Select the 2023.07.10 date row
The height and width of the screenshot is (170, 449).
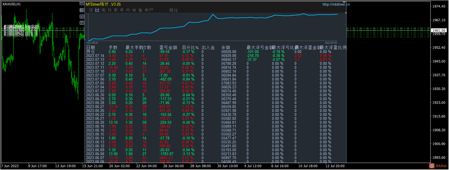95,72
